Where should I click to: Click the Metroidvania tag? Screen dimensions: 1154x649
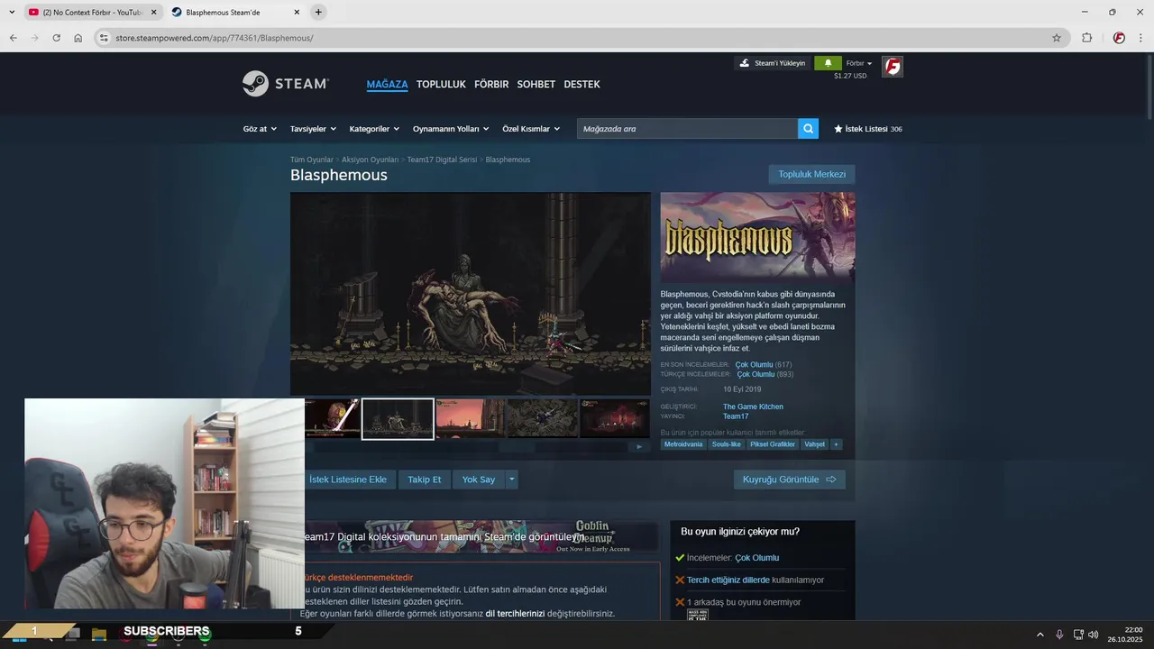click(683, 444)
